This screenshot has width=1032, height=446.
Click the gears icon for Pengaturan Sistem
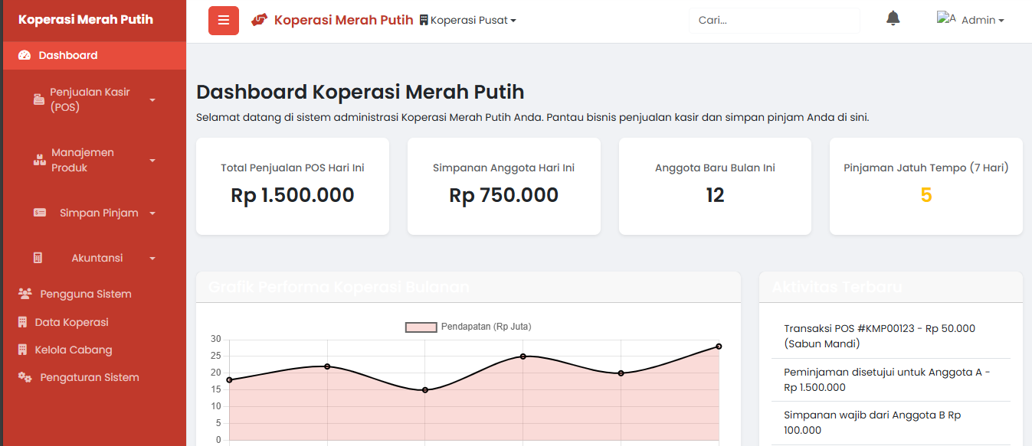point(25,377)
